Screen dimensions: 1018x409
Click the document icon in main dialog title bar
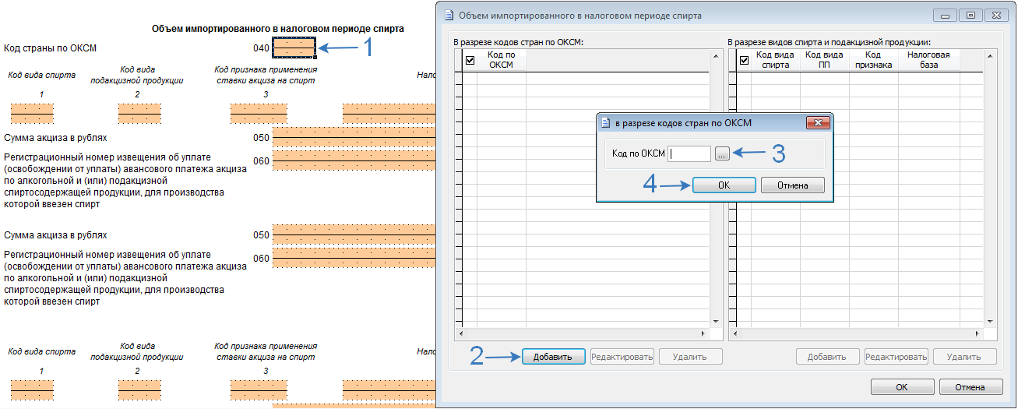coord(449,15)
